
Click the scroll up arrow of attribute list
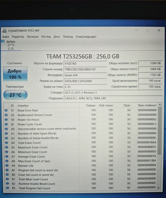(160, 105)
